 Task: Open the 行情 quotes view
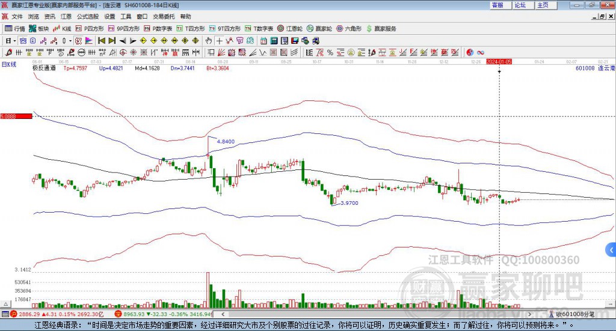[14, 29]
